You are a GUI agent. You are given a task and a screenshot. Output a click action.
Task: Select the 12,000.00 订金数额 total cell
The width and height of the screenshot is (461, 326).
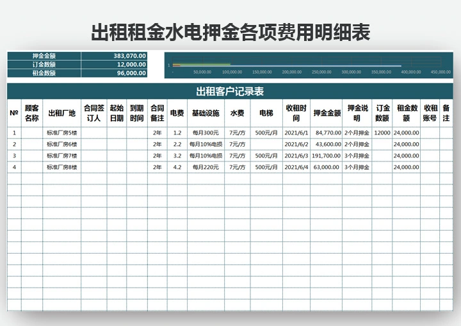115,65
